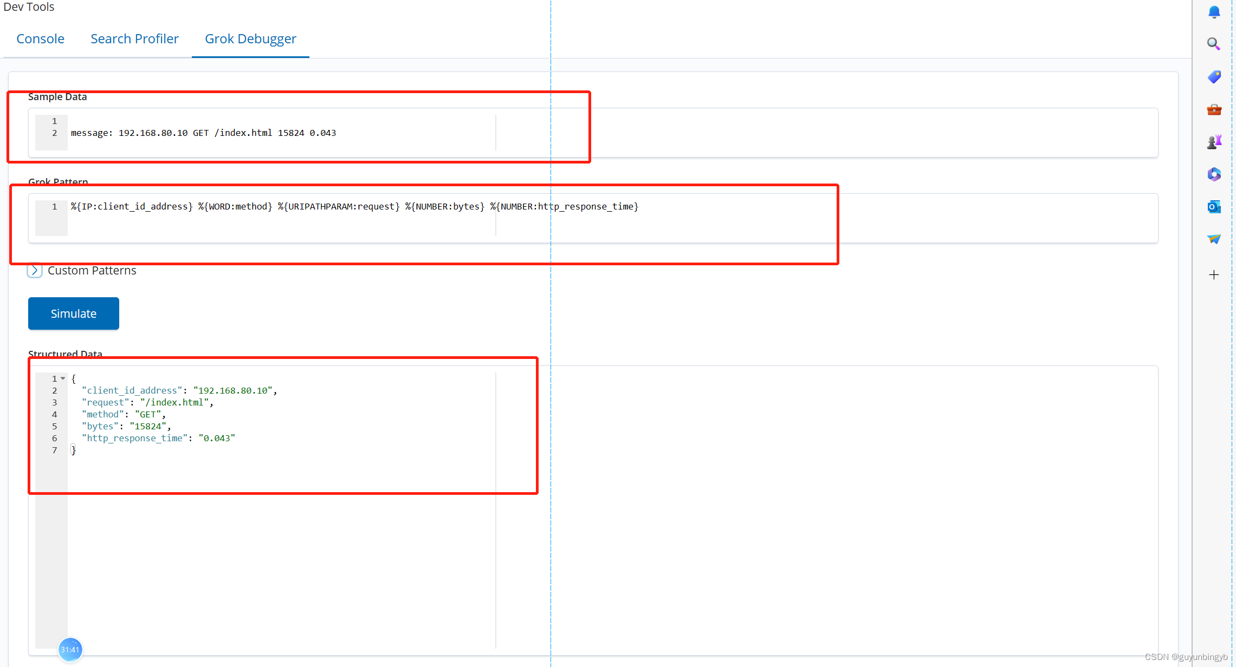Image resolution: width=1236 pixels, height=667 pixels.
Task: Click the plus icon in sidebar
Action: 1214,275
